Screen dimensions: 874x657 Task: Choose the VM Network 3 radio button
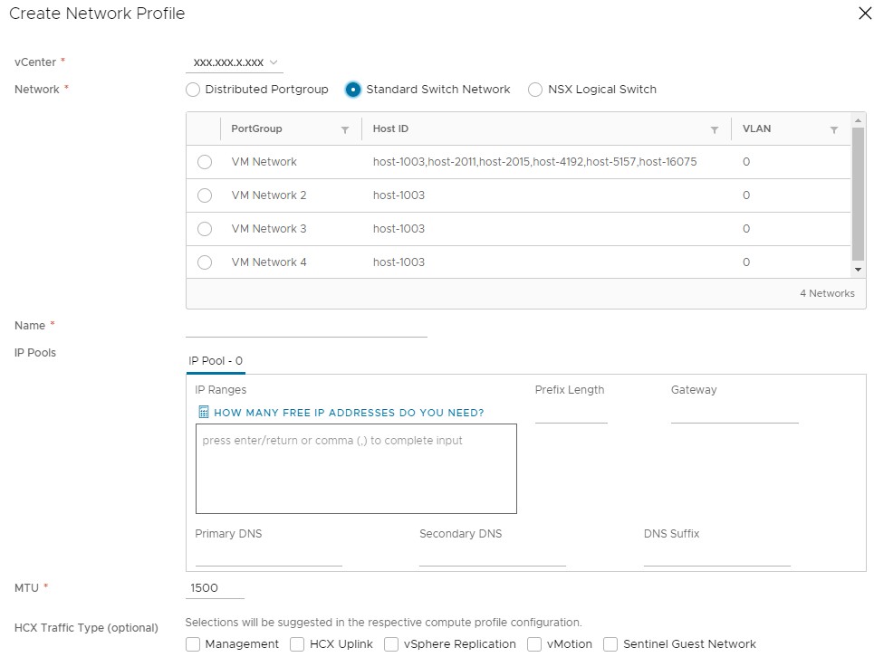click(x=205, y=229)
